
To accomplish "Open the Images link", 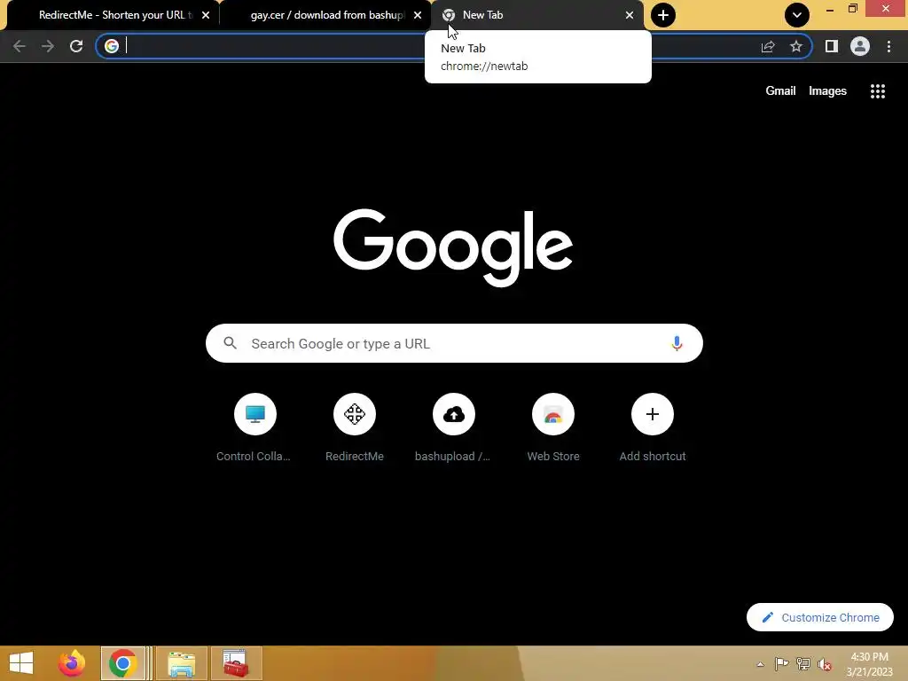I will point(827,91).
